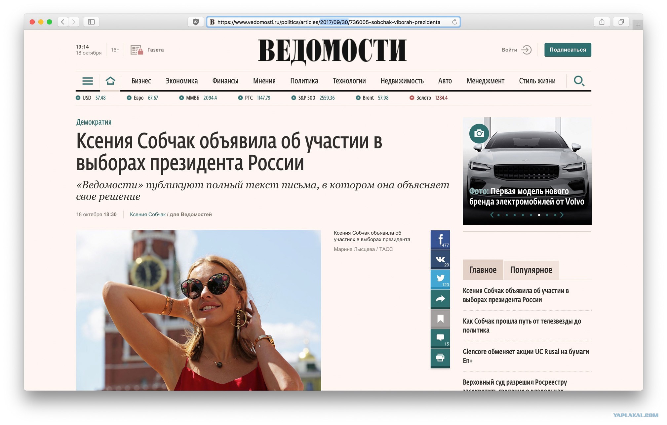The width and height of the screenshot is (667, 425).
Task: Open site search with the magnifier icon
Action: (579, 81)
